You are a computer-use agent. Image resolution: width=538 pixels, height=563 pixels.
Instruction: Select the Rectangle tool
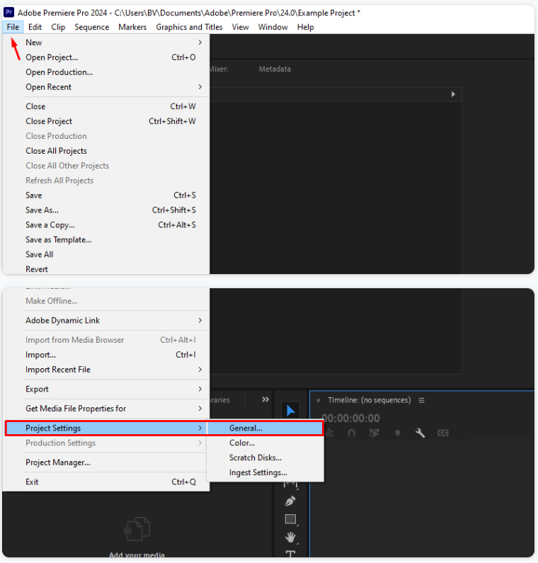coord(290,519)
